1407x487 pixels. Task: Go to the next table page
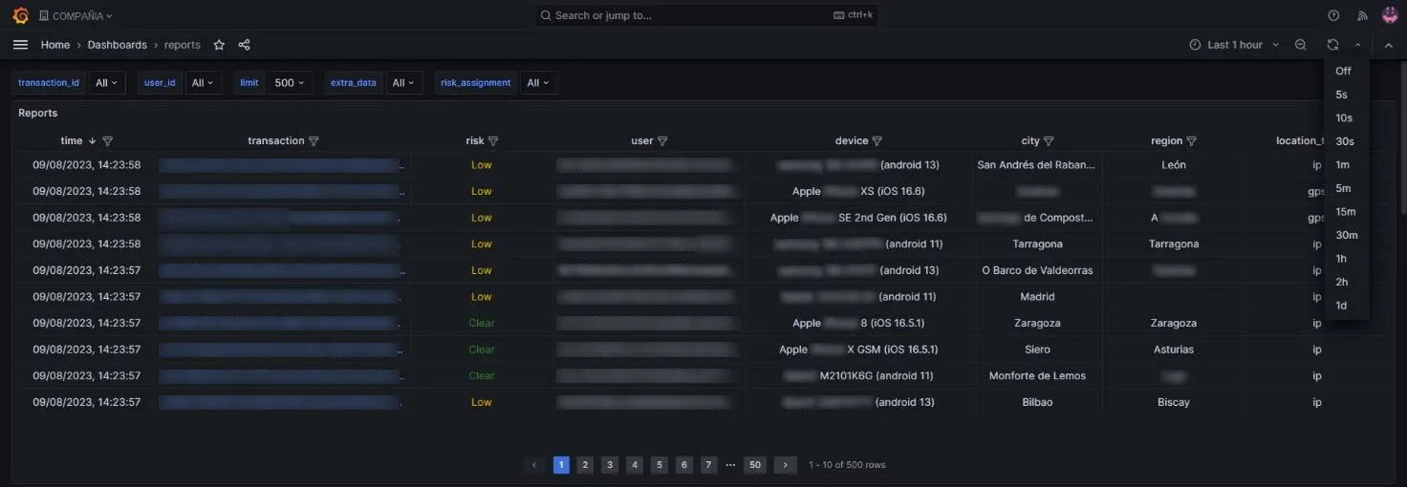pyautogui.click(x=785, y=465)
